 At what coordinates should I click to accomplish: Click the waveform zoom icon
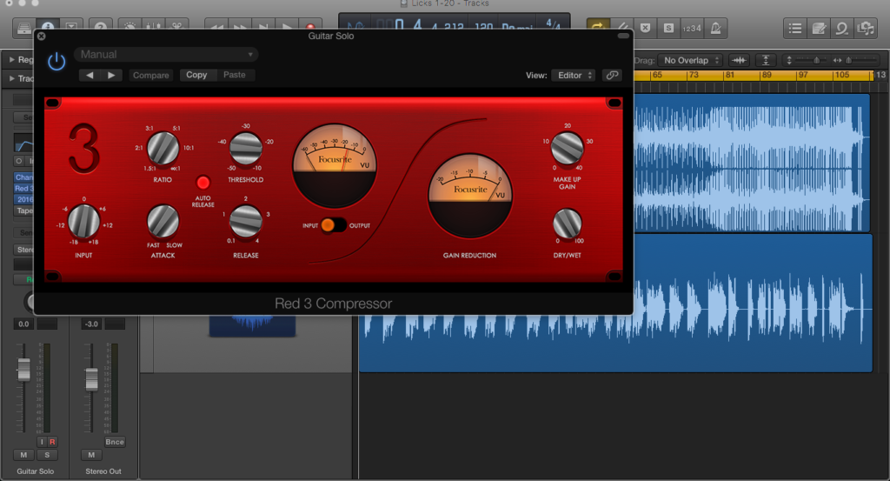pyautogui.click(x=740, y=60)
